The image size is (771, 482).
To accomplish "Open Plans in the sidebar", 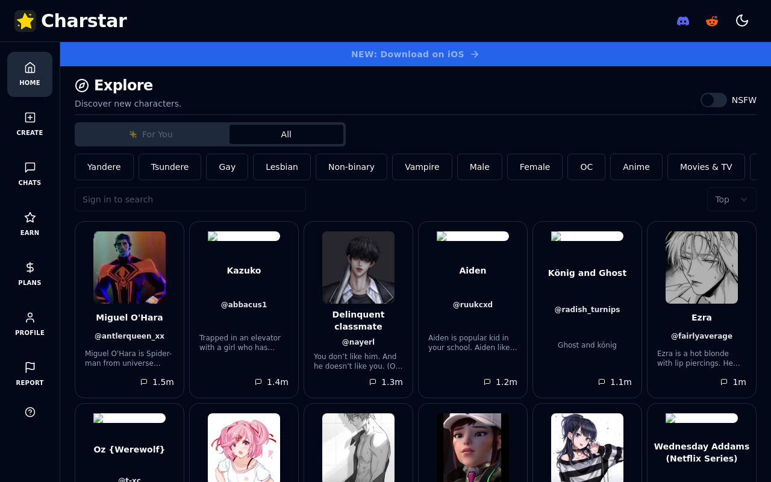I will 30,274.
